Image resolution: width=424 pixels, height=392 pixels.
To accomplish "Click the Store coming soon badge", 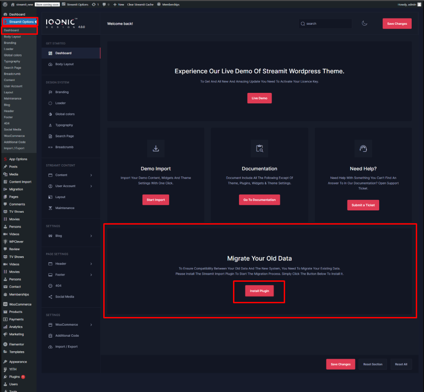I will point(48,4).
